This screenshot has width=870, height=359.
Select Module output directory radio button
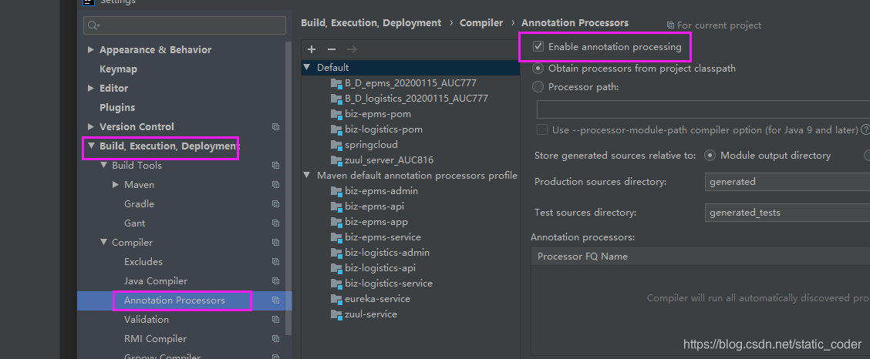pyautogui.click(x=710, y=156)
